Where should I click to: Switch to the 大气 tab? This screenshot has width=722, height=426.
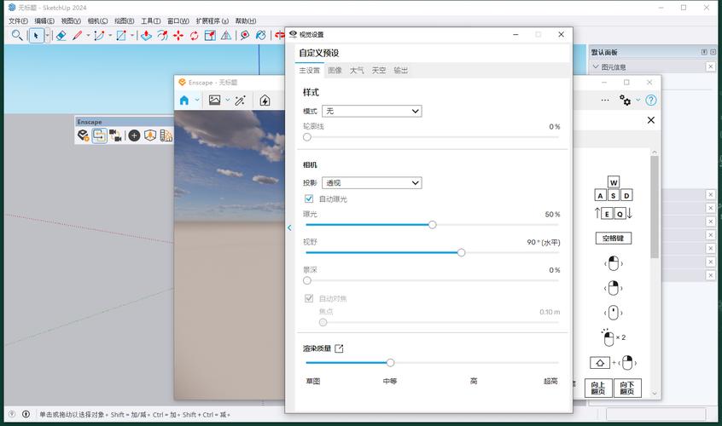pos(357,71)
